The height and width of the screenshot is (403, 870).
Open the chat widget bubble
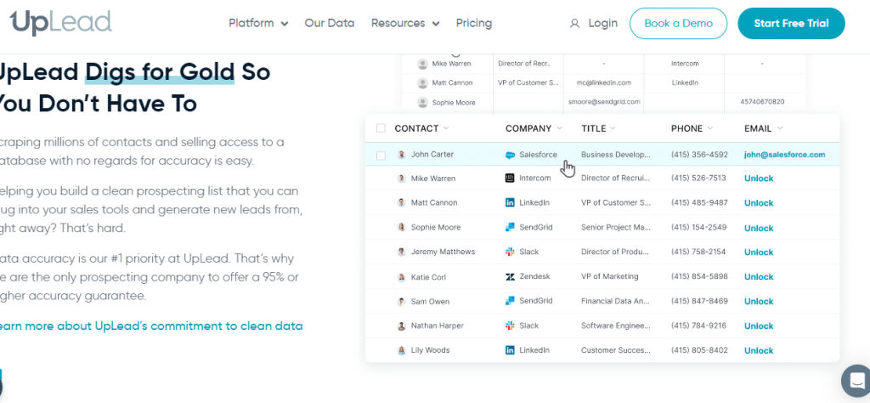coord(857,381)
